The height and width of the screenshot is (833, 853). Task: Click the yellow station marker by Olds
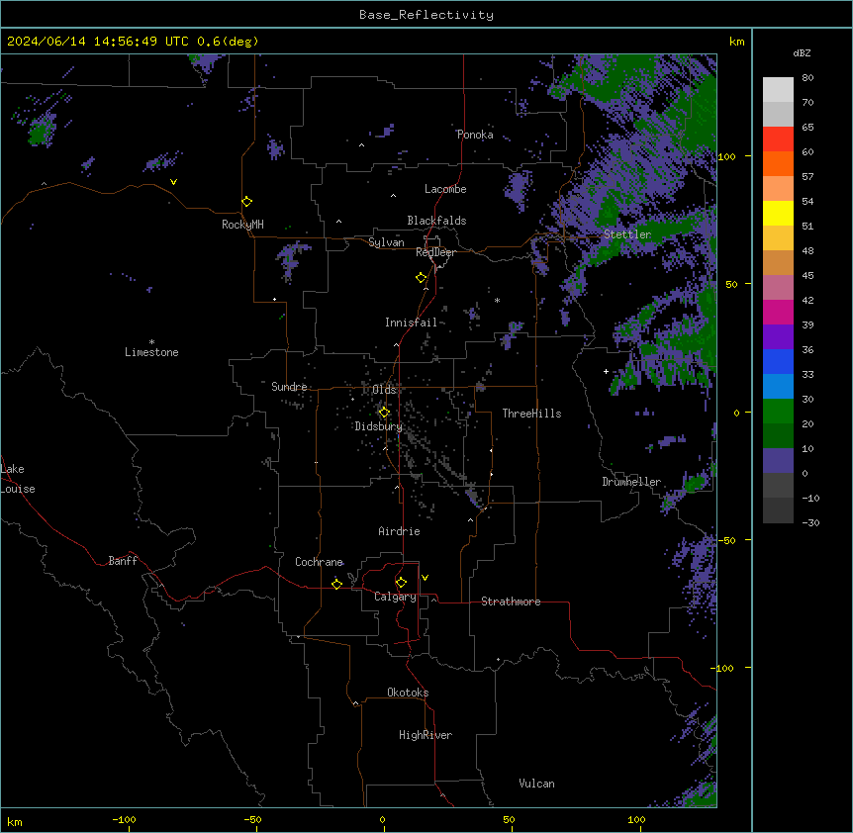coord(384,413)
